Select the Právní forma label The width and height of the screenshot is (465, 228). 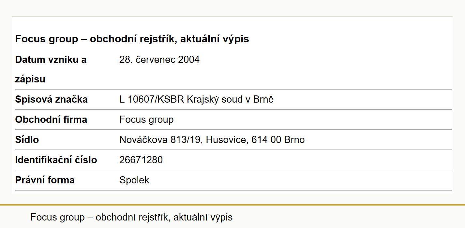pyautogui.click(x=45, y=180)
